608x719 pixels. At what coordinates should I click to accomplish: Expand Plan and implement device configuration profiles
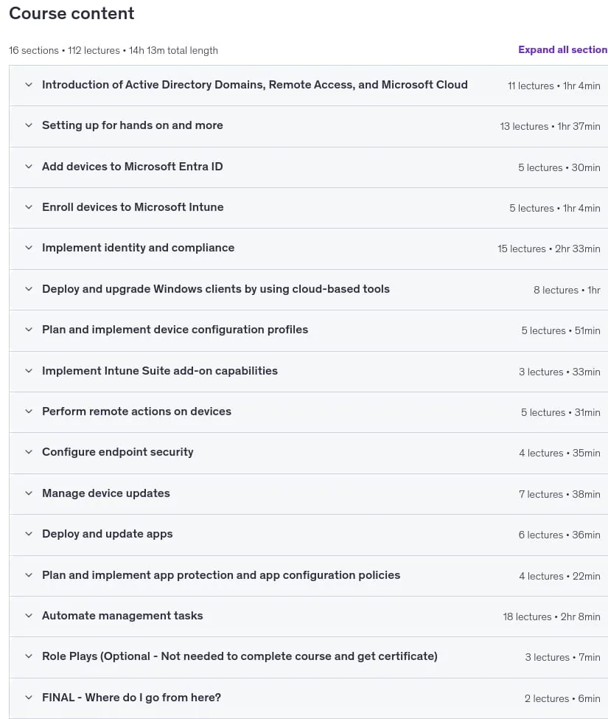(308, 330)
